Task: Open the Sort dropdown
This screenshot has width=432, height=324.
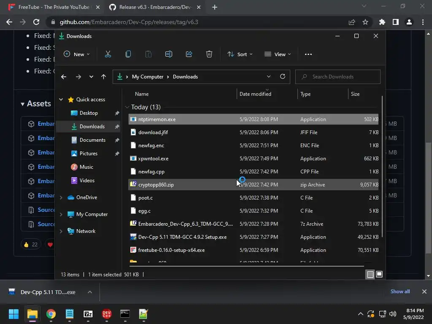Action: (x=240, y=54)
